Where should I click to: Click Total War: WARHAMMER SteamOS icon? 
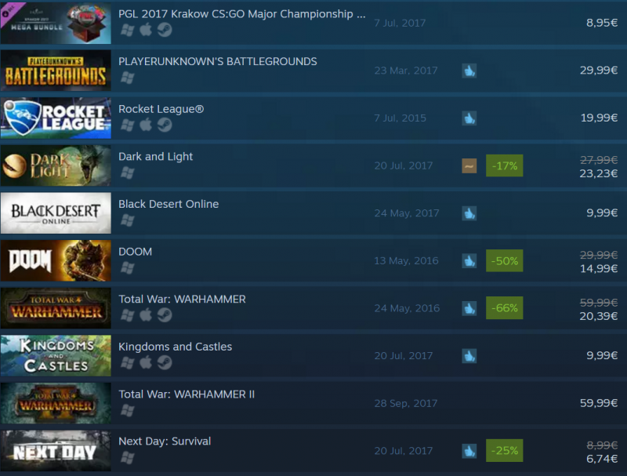165,315
